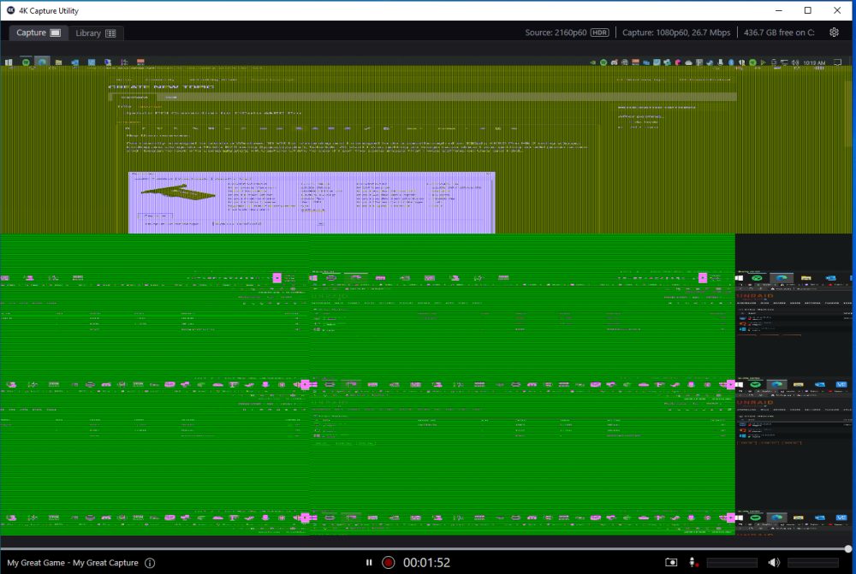This screenshot has height=574, width=856.
Task: Open settings with the gear icon
Action: (x=834, y=33)
